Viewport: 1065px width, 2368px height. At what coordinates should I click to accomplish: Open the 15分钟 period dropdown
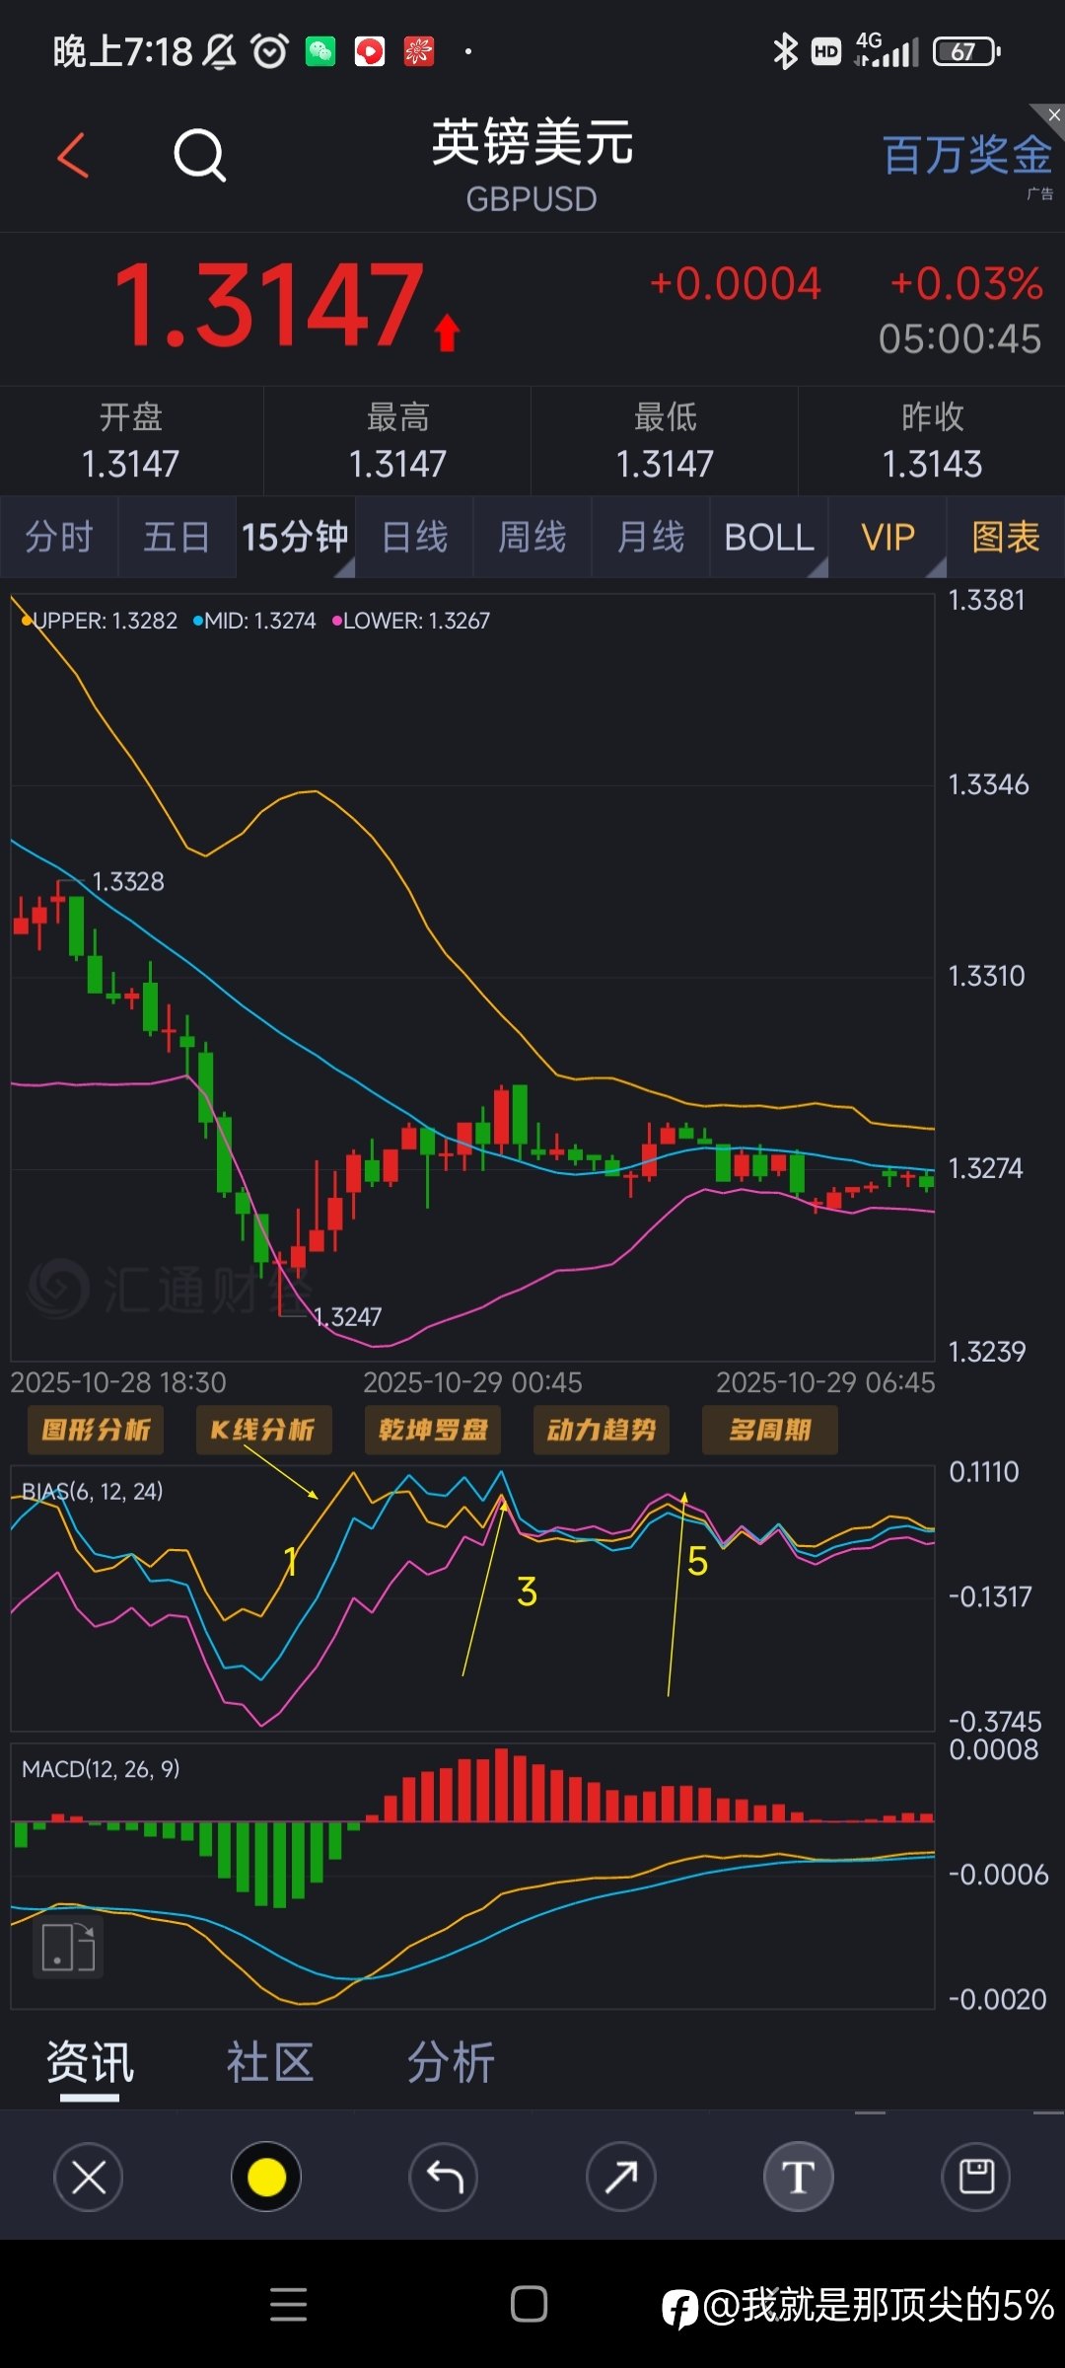coord(296,538)
